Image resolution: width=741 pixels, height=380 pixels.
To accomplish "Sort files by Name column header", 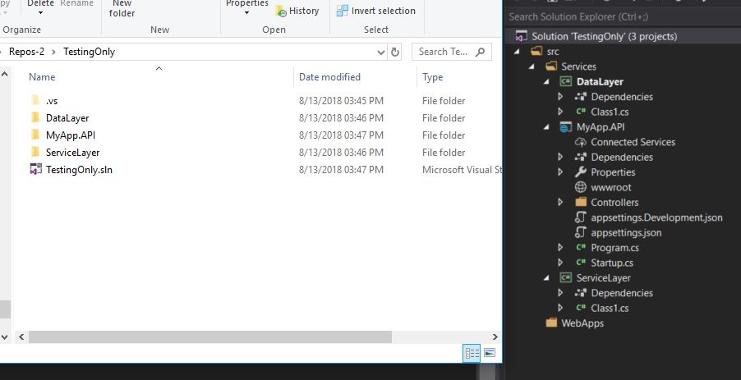I will [42, 77].
